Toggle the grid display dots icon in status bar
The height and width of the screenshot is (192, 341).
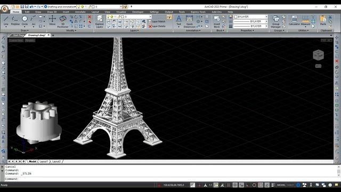(x=229, y=185)
